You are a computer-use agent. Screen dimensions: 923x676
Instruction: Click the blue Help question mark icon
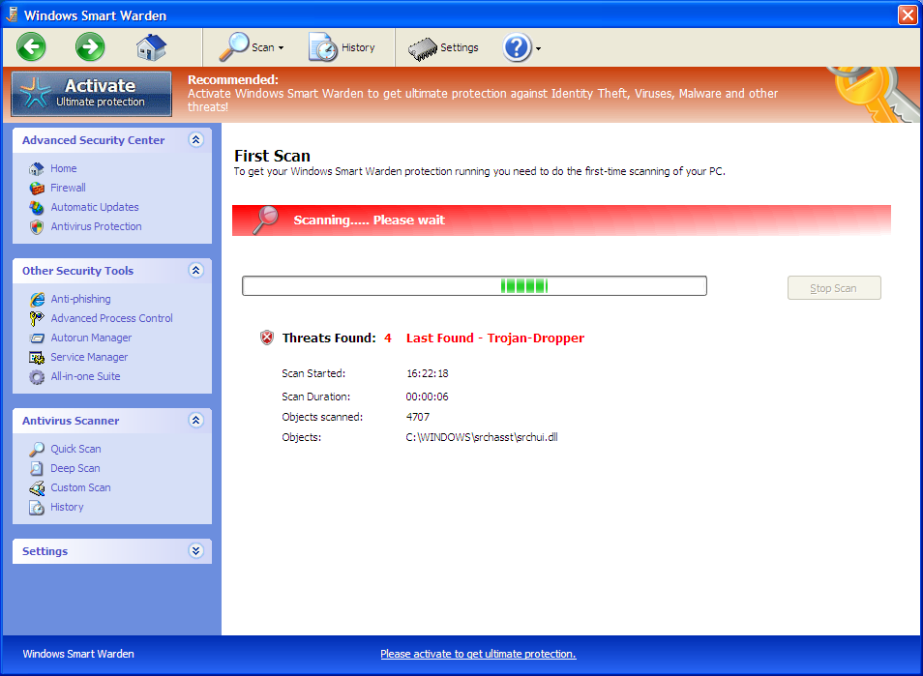click(x=517, y=47)
